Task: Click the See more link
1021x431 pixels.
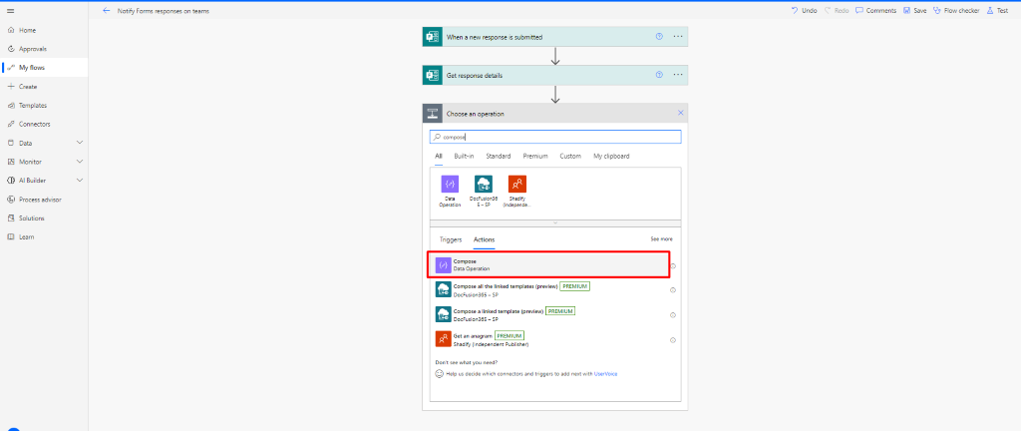Action: click(x=661, y=239)
